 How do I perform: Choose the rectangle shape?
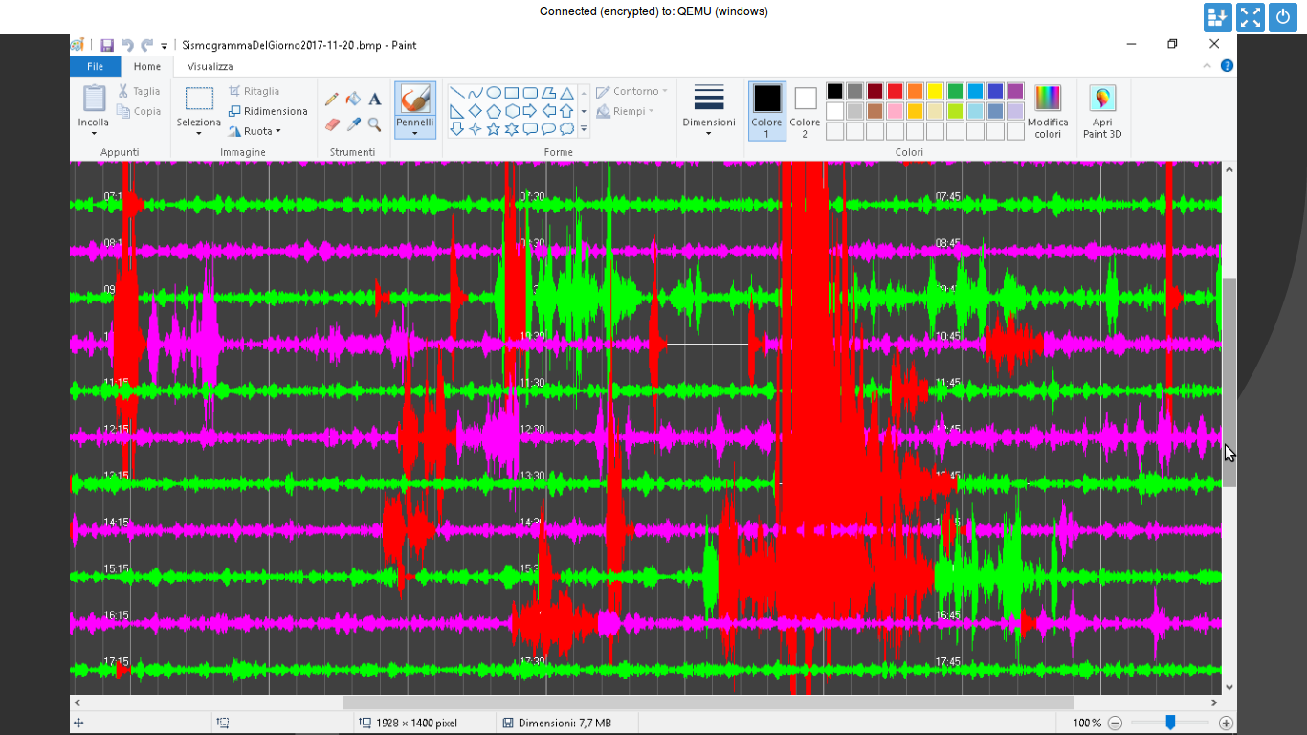[512, 93]
